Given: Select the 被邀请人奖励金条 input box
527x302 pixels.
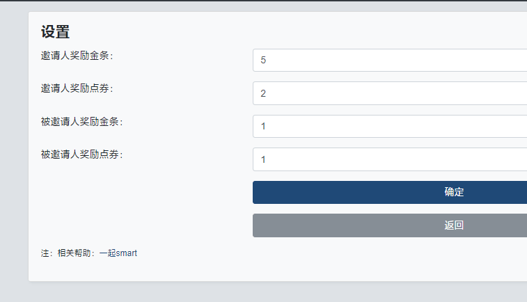Looking at the screenshot, I should click(x=390, y=127).
